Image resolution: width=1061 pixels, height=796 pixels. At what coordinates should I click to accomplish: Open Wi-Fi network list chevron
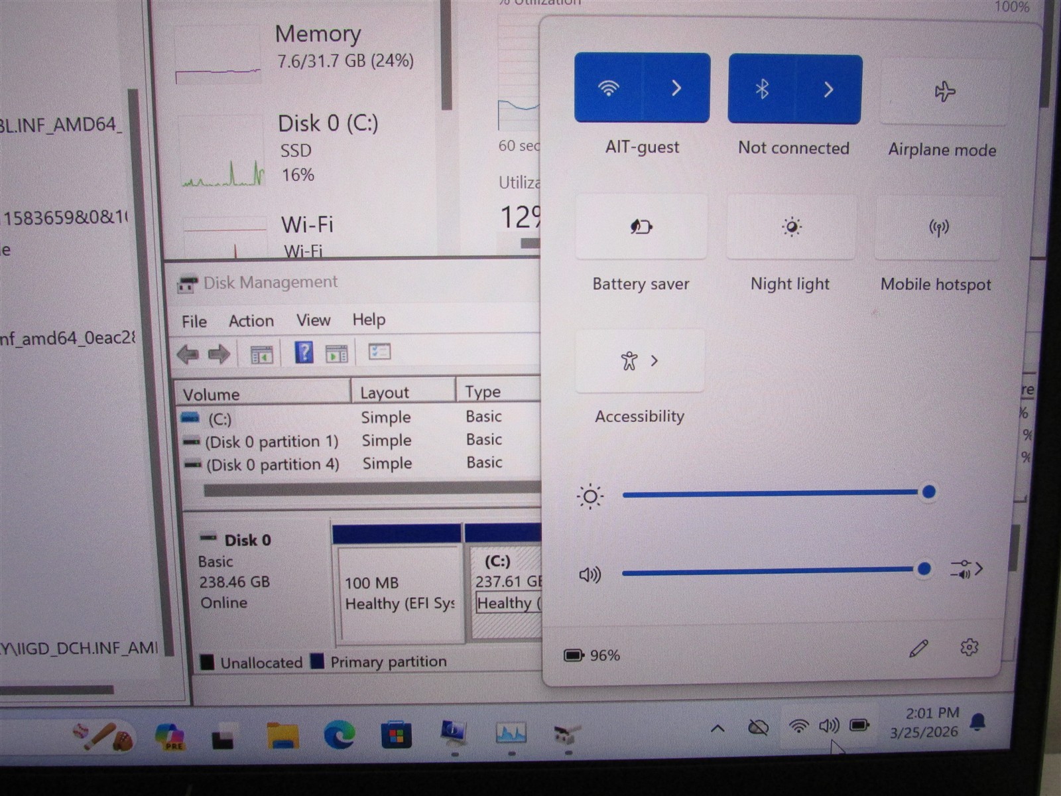(676, 88)
